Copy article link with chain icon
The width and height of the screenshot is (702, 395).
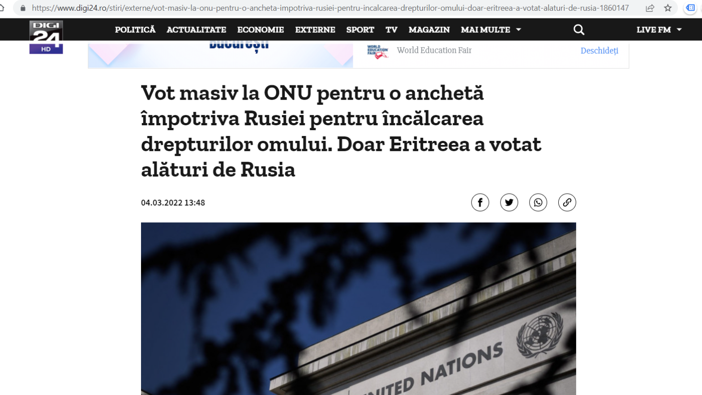(567, 203)
